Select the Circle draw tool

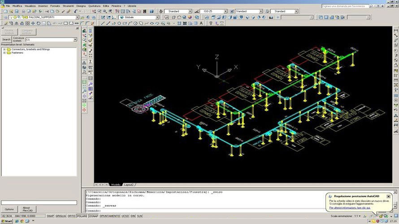(x=135, y=23)
